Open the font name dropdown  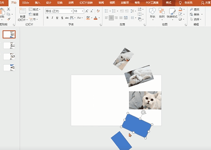(71, 11)
